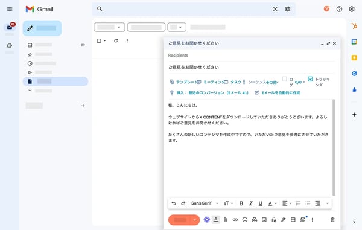
Task: Click the subject line ご意見をお聞かせください
Action: click(x=194, y=67)
